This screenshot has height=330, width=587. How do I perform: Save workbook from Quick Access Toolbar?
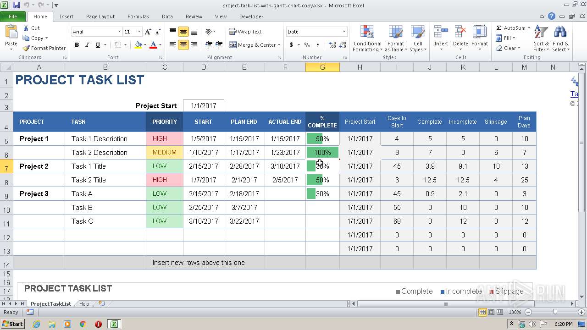(17, 5)
